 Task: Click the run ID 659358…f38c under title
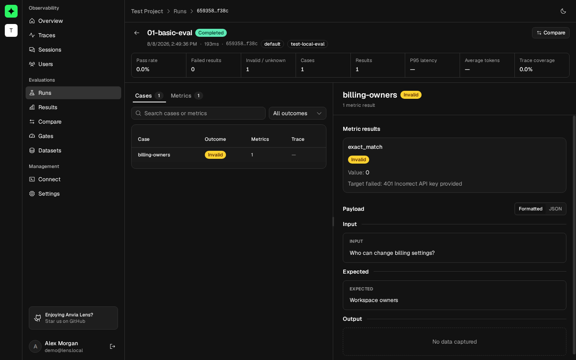(242, 44)
